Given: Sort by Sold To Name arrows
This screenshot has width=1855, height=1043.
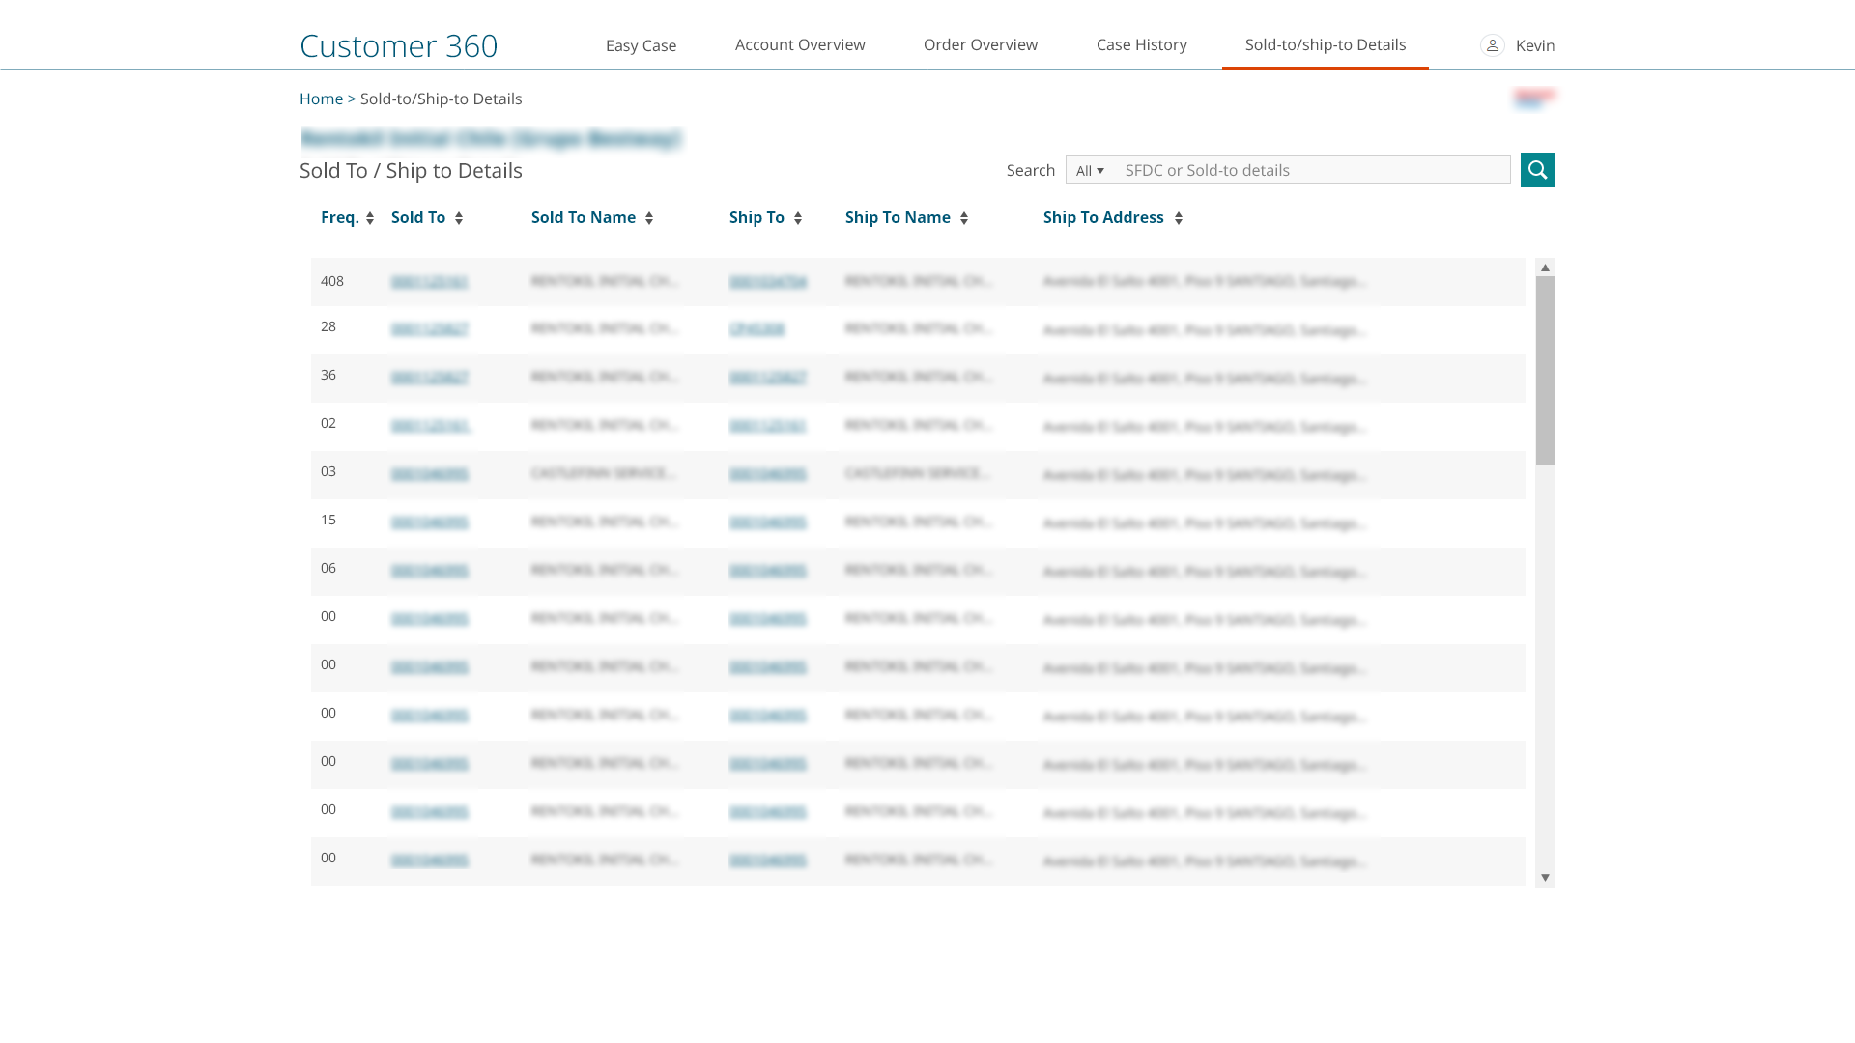Looking at the screenshot, I should coord(649,218).
